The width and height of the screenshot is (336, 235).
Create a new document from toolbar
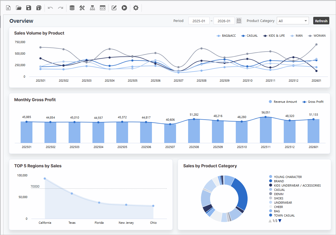[9, 8]
